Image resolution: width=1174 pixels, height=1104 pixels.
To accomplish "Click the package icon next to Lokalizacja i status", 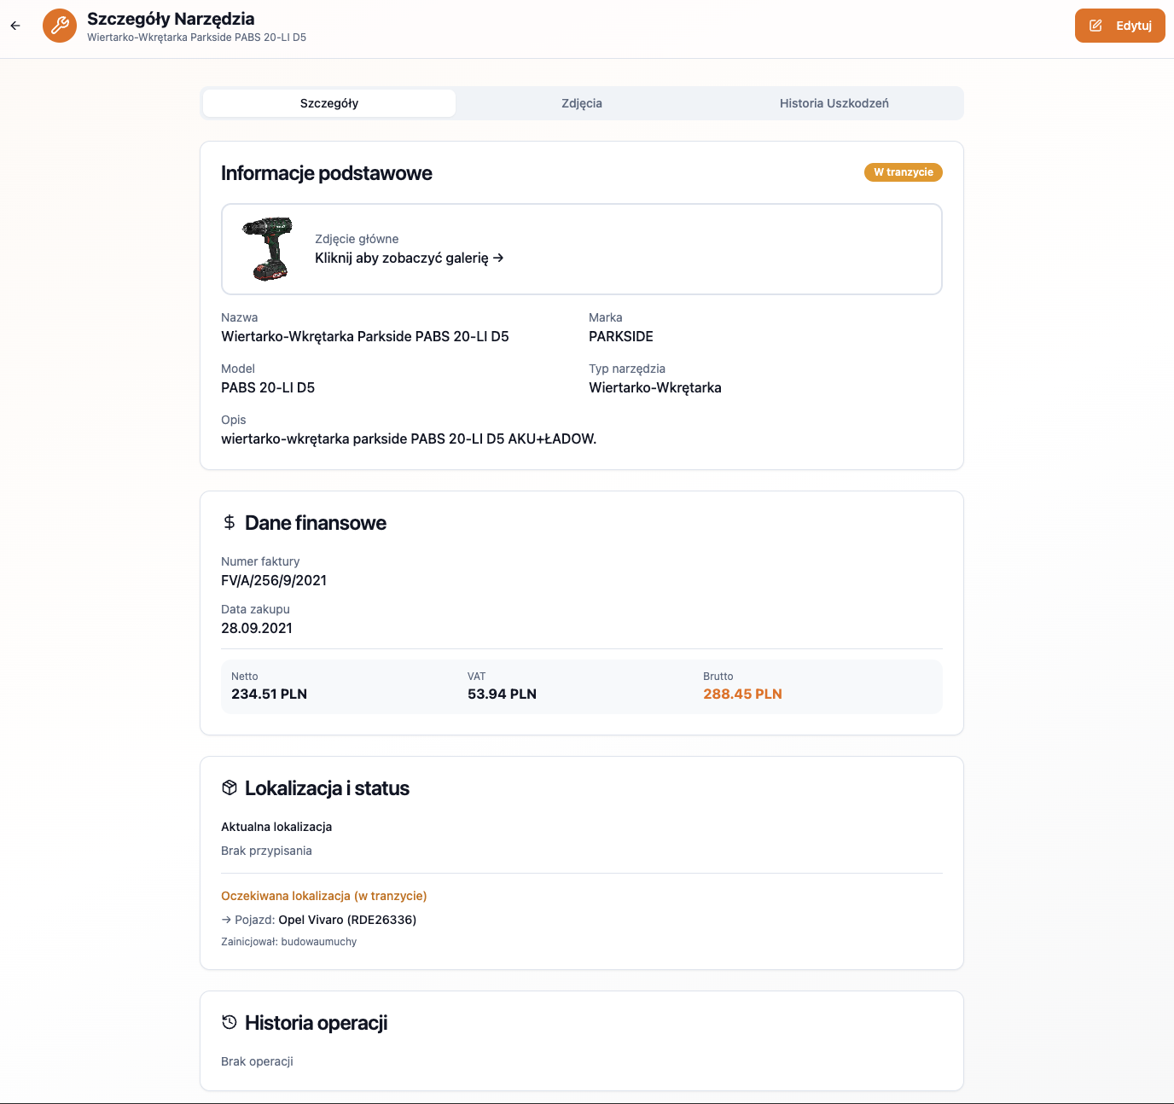I will 229,787.
